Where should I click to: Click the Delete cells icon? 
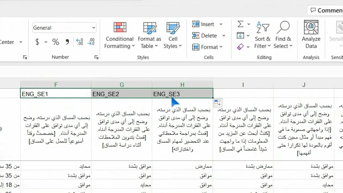pos(196,35)
